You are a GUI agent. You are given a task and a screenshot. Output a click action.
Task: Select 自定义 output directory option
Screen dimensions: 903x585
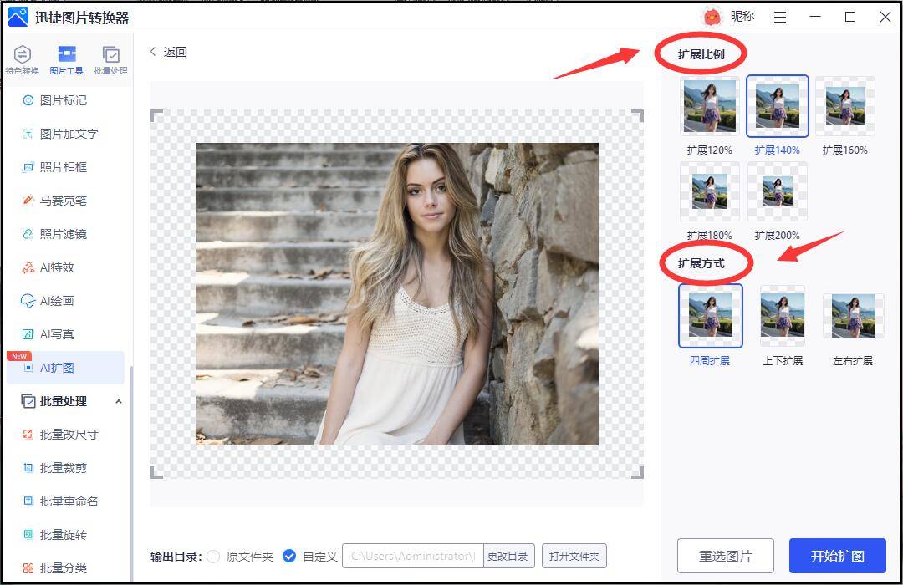point(289,556)
